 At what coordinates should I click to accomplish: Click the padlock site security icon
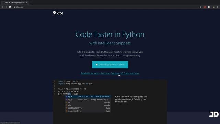pyautogui.click(x=14, y=7)
